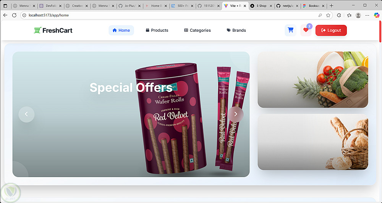Viewport: 382px width, 203px height.
Task: Close the Creative tab
Action: [86, 6]
